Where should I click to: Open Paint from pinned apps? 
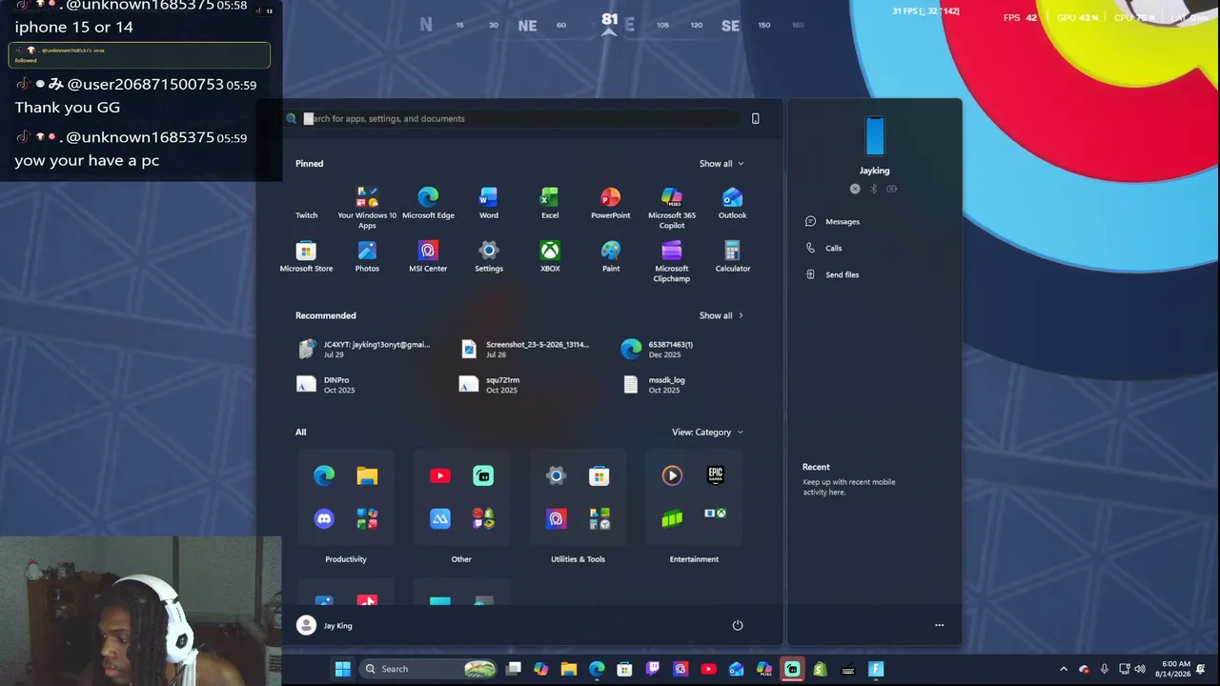click(611, 256)
